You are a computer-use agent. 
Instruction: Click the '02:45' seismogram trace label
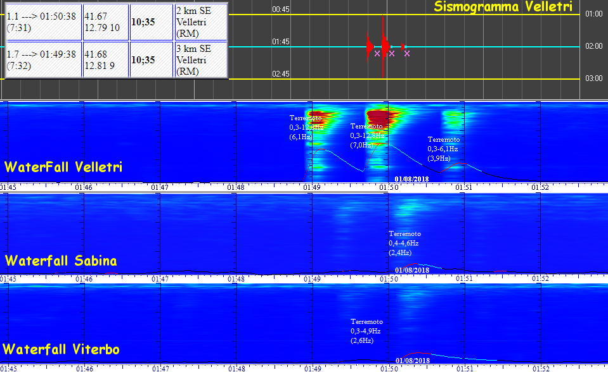click(x=281, y=73)
